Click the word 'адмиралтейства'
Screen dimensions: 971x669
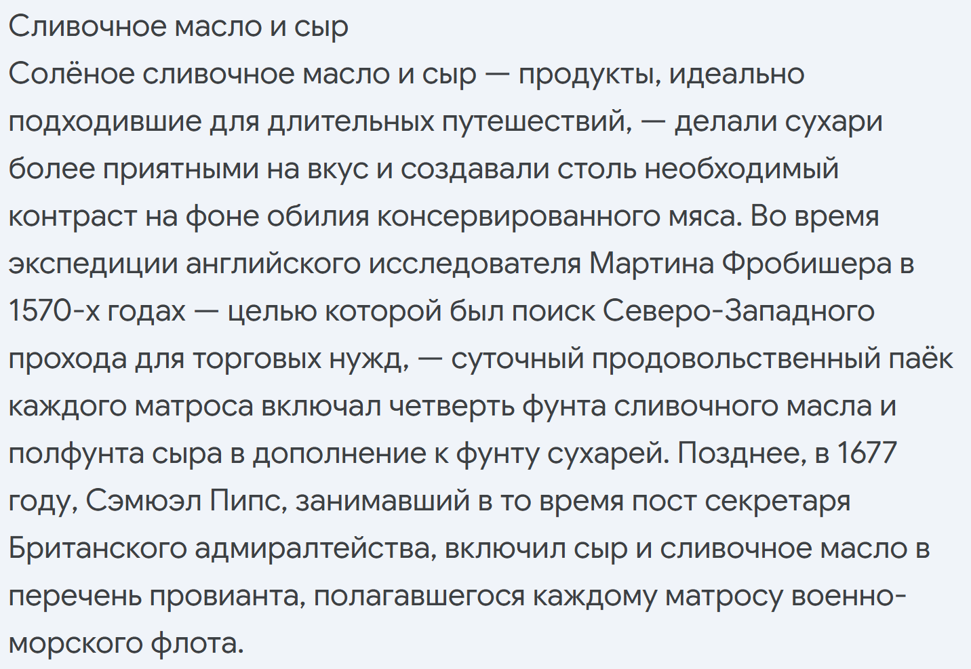tap(315, 548)
